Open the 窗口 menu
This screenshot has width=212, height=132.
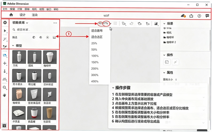coord(49,9)
